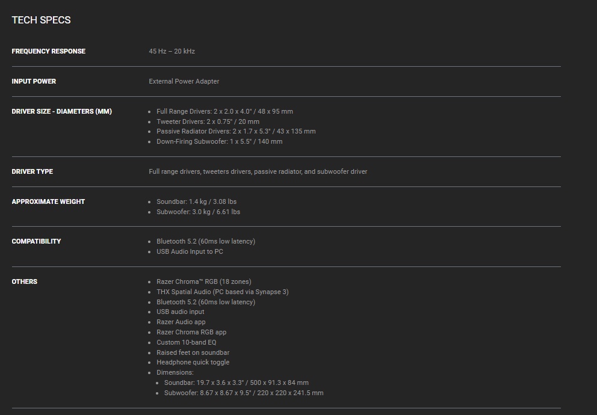Select the Soundbar 1.4 kg weight line

196,201
